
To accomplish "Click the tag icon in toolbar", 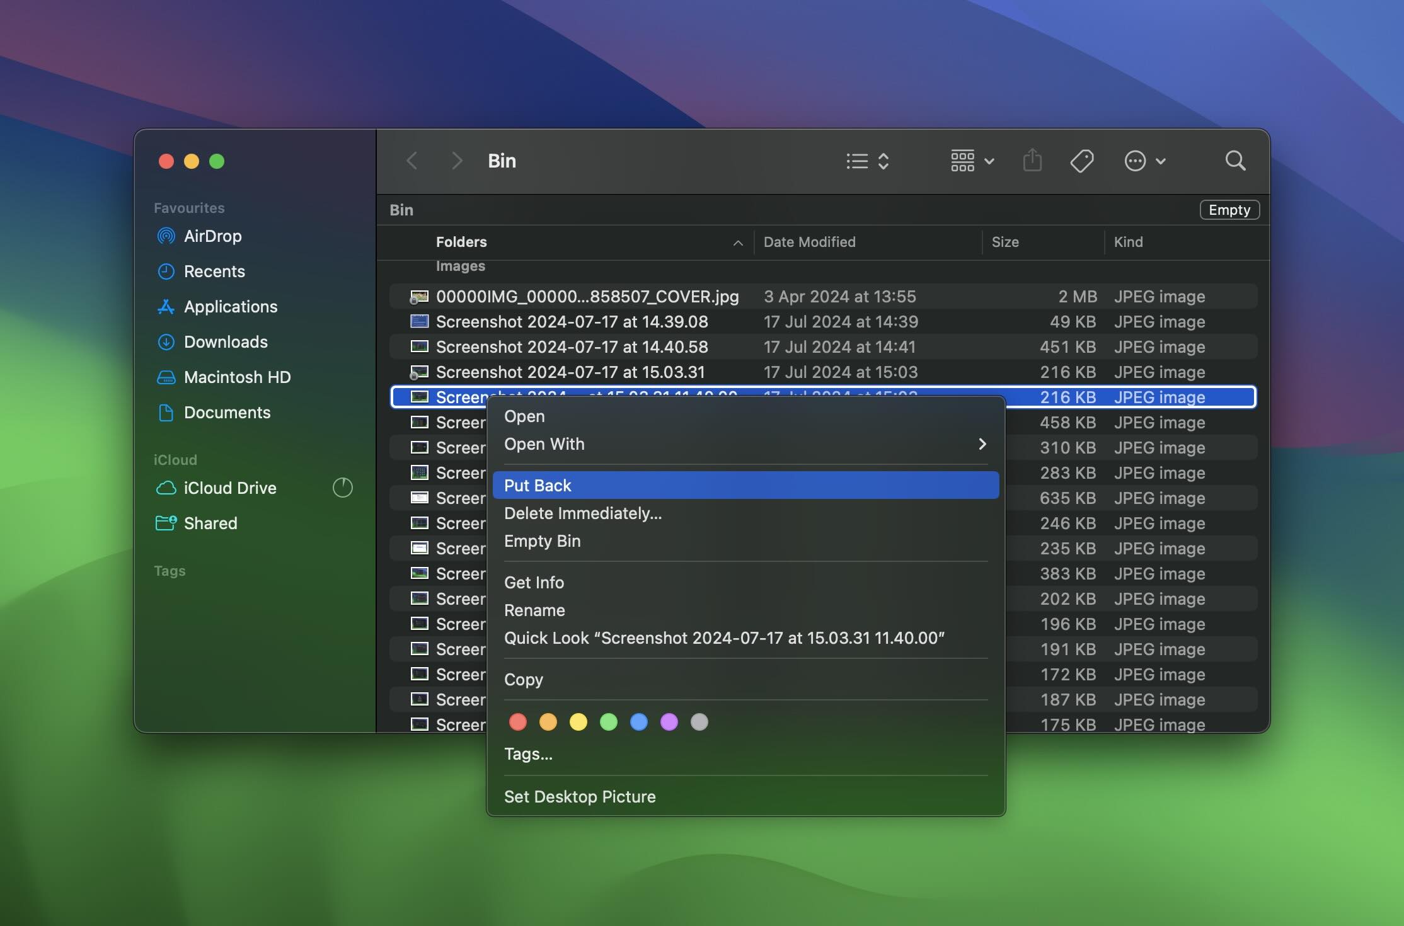I will 1083,160.
